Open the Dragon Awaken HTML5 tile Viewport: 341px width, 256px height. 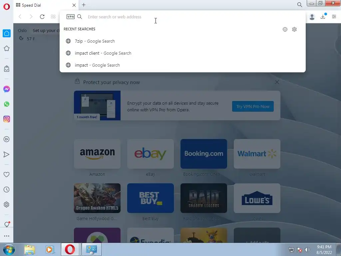(97, 198)
